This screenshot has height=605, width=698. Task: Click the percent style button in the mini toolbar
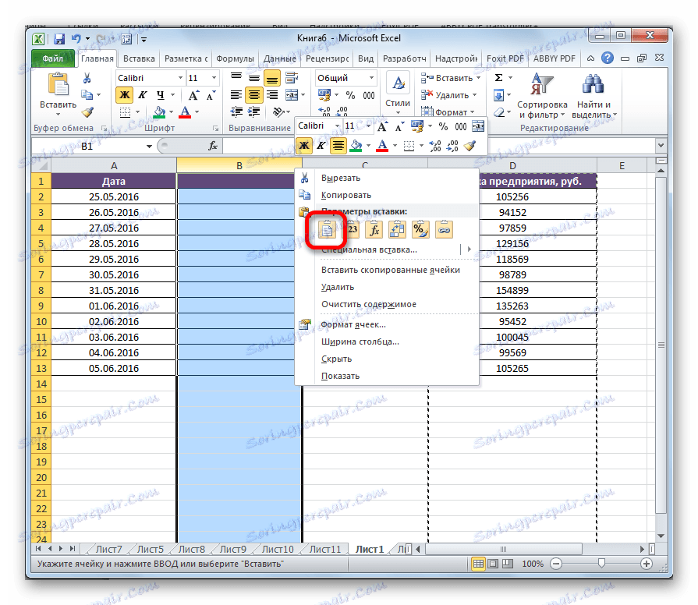pyautogui.click(x=443, y=126)
